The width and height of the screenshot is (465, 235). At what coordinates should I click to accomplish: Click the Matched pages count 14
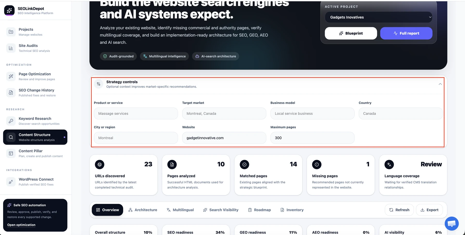point(293,164)
